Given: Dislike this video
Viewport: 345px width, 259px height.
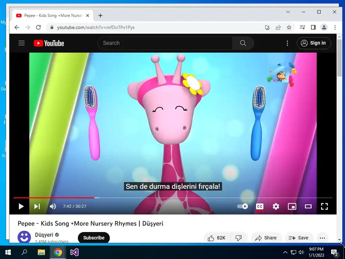Looking at the screenshot, I should coord(239,238).
